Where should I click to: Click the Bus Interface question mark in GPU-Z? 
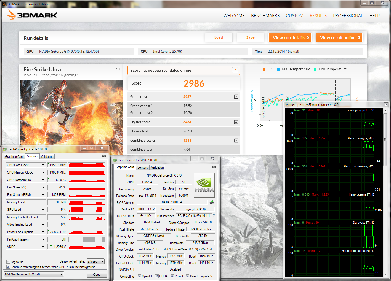coord(214,216)
